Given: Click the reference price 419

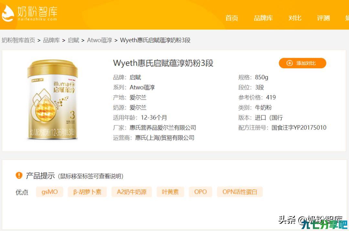Looking at the screenshot, I should 271,97.
